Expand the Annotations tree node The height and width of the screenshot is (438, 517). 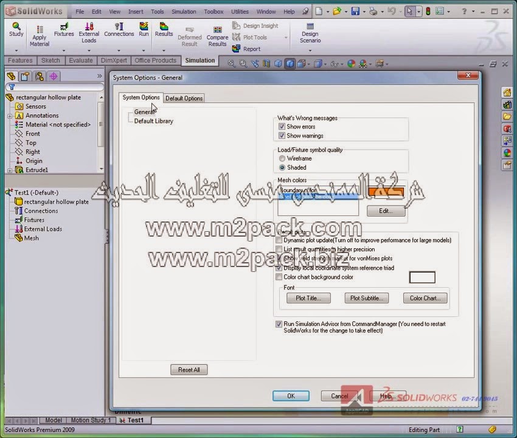[10, 116]
